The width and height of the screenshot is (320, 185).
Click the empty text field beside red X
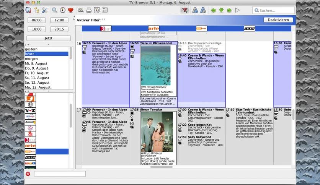60,174
